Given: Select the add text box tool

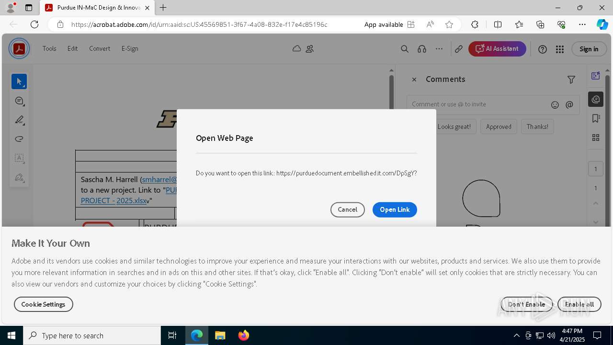Looking at the screenshot, I should (x=19, y=158).
